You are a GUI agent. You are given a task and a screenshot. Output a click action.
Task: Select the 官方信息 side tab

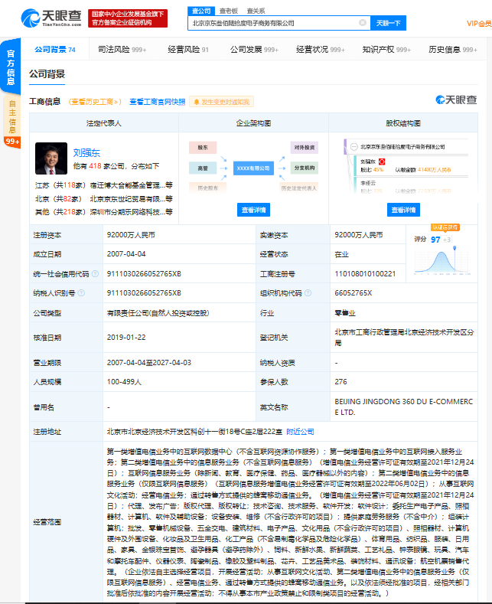pyautogui.click(x=11, y=67)
